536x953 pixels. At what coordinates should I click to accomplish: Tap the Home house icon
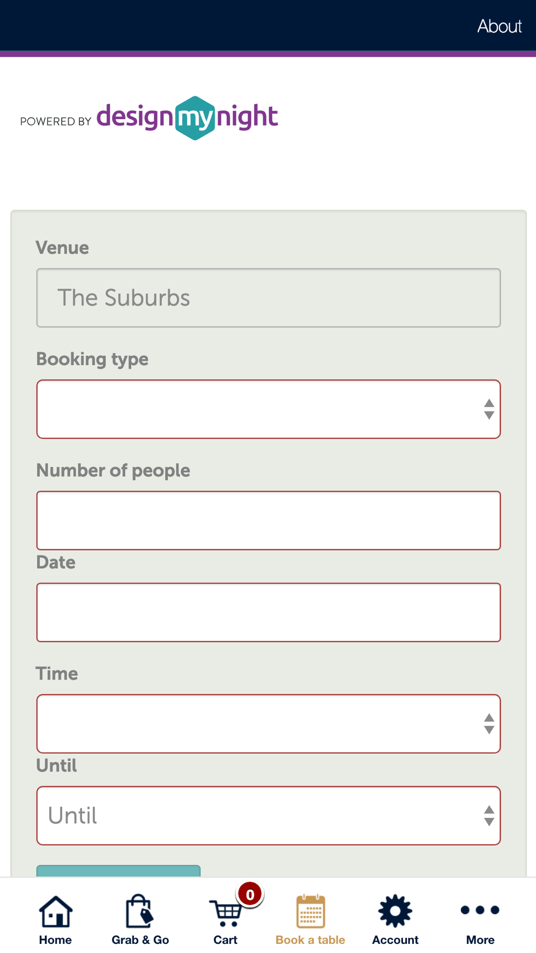coord(56,911)
